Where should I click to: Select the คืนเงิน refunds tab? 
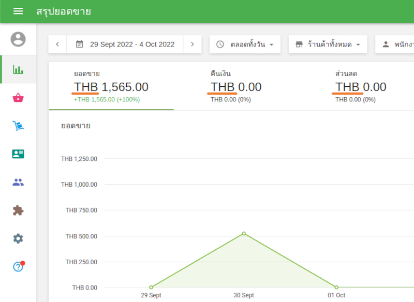tap(236, 86)
